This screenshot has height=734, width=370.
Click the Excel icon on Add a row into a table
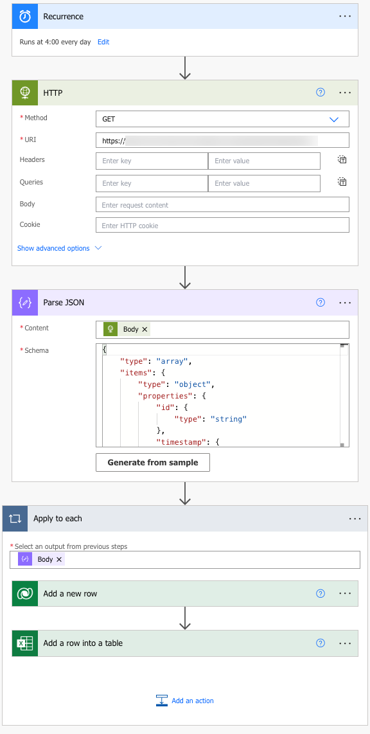tap(24, 643)
